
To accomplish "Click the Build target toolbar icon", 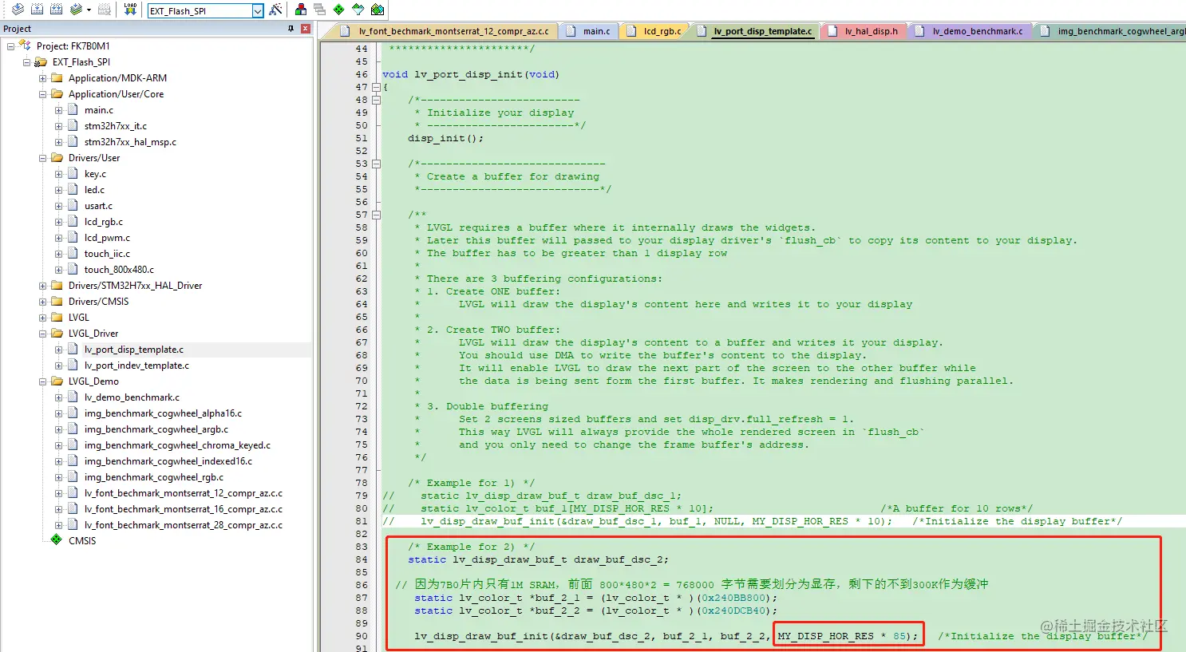I will (37, 10).
